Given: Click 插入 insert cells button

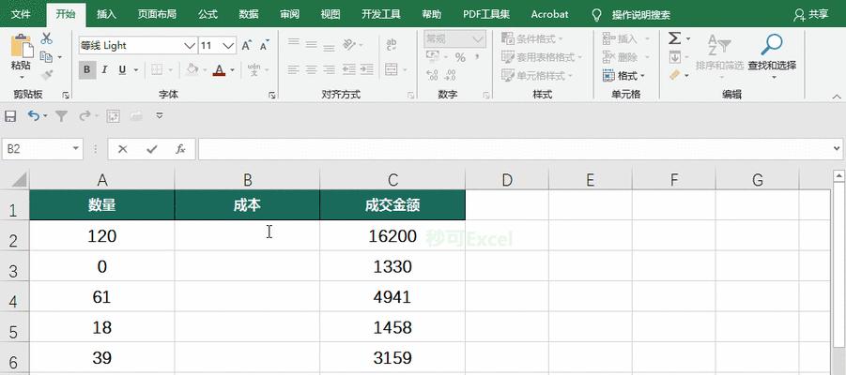Looking at the screenshot, I should (x=625, y=38).
